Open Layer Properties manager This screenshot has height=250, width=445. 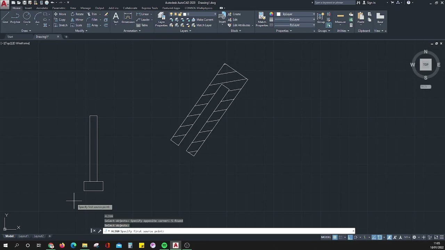coord(161,19)
